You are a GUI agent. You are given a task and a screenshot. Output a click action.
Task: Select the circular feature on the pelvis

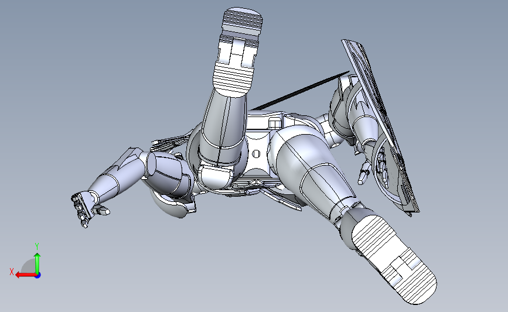[256, 154]
